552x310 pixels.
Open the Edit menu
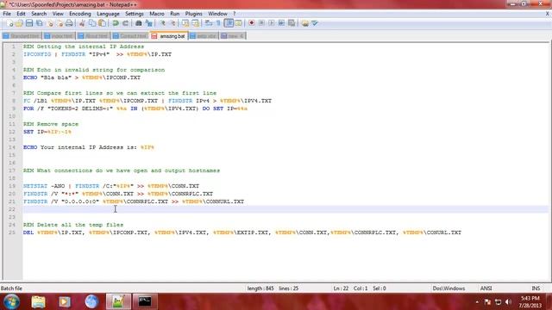21,14
